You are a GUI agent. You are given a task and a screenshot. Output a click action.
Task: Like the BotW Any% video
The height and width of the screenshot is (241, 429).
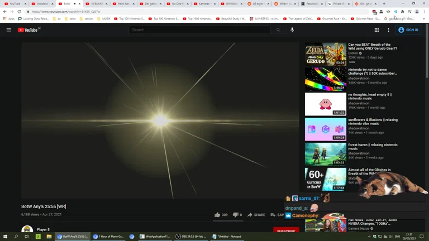[217, 215]
